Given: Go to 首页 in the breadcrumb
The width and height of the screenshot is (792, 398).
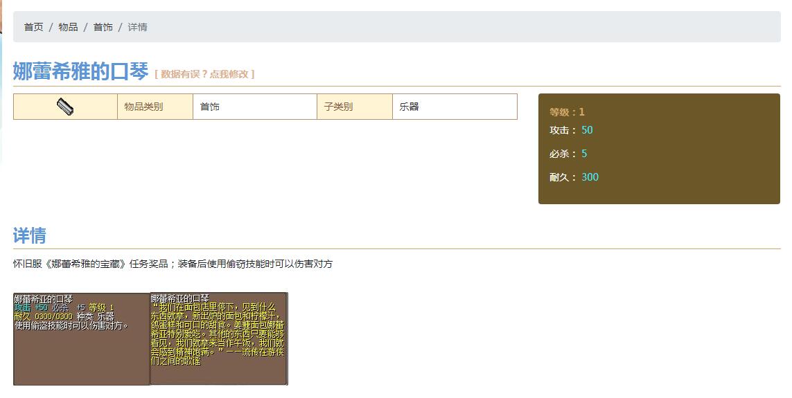Looking at the screenshot, I should point(33,27).
